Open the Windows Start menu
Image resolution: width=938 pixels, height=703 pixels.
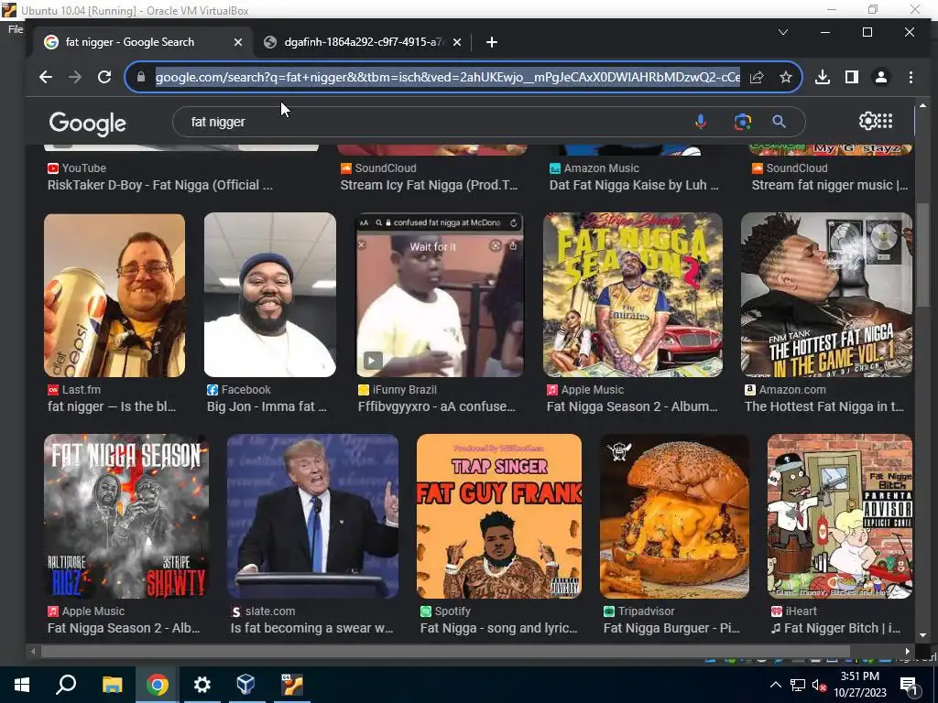click(22, 685)
